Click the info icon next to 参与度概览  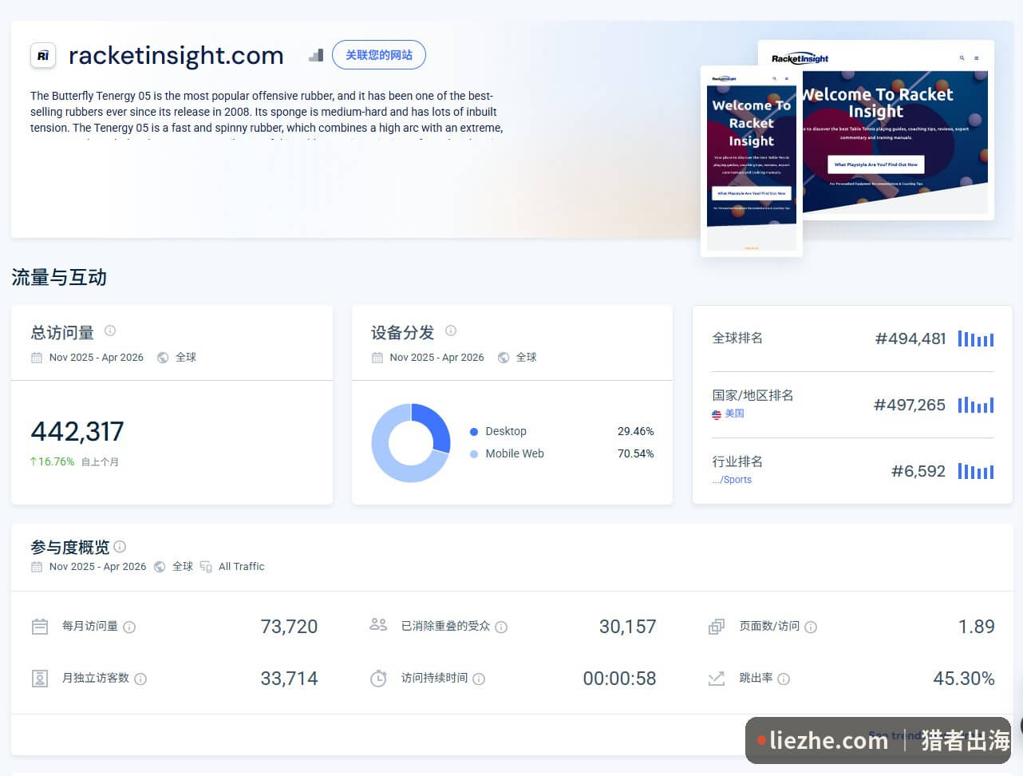pyautogui.click(x=120, y=547)
